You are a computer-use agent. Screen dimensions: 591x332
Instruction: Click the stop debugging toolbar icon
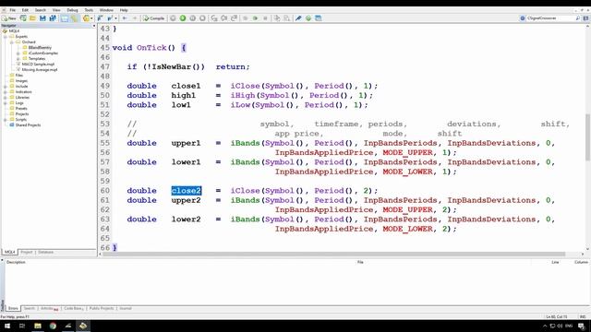pos(202,18)
